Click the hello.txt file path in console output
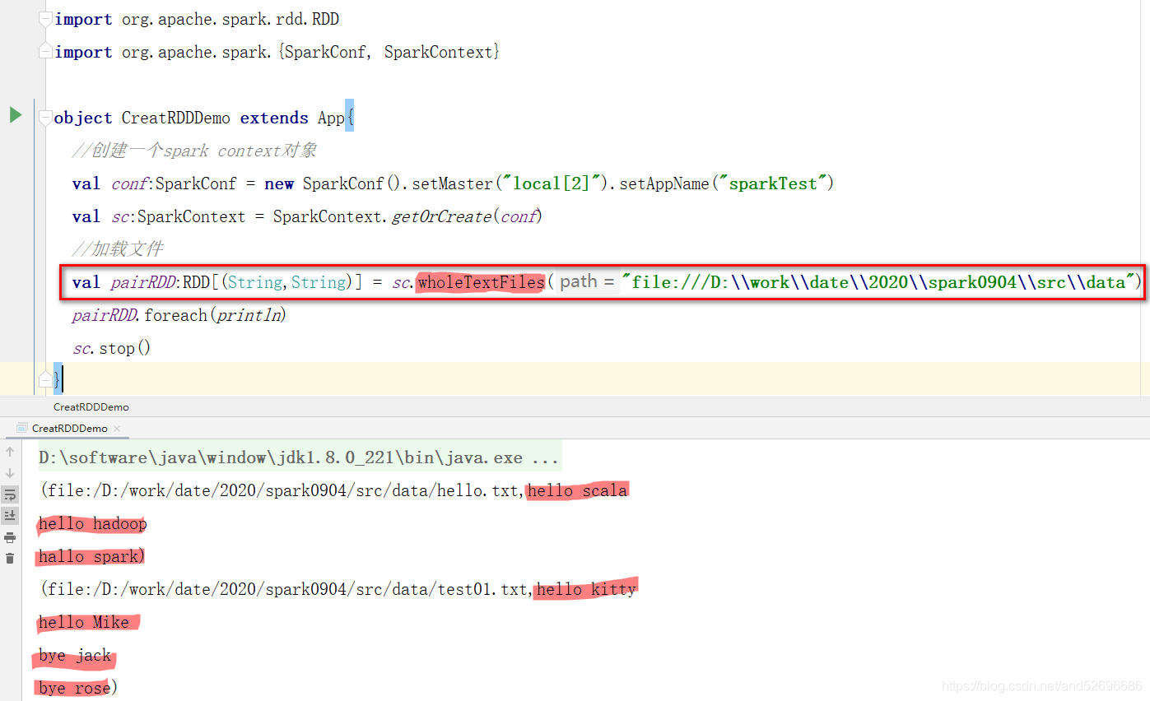This screenshot has height=701, width=1150. pos(284,490)
